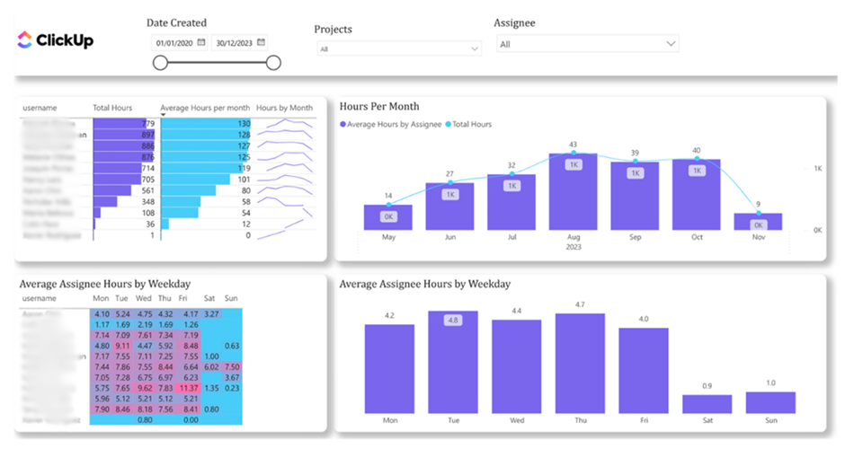Select the Nov bar in Hours Per Month chart
This screenshot has height=475, width=845.
(x=758, y=222)
